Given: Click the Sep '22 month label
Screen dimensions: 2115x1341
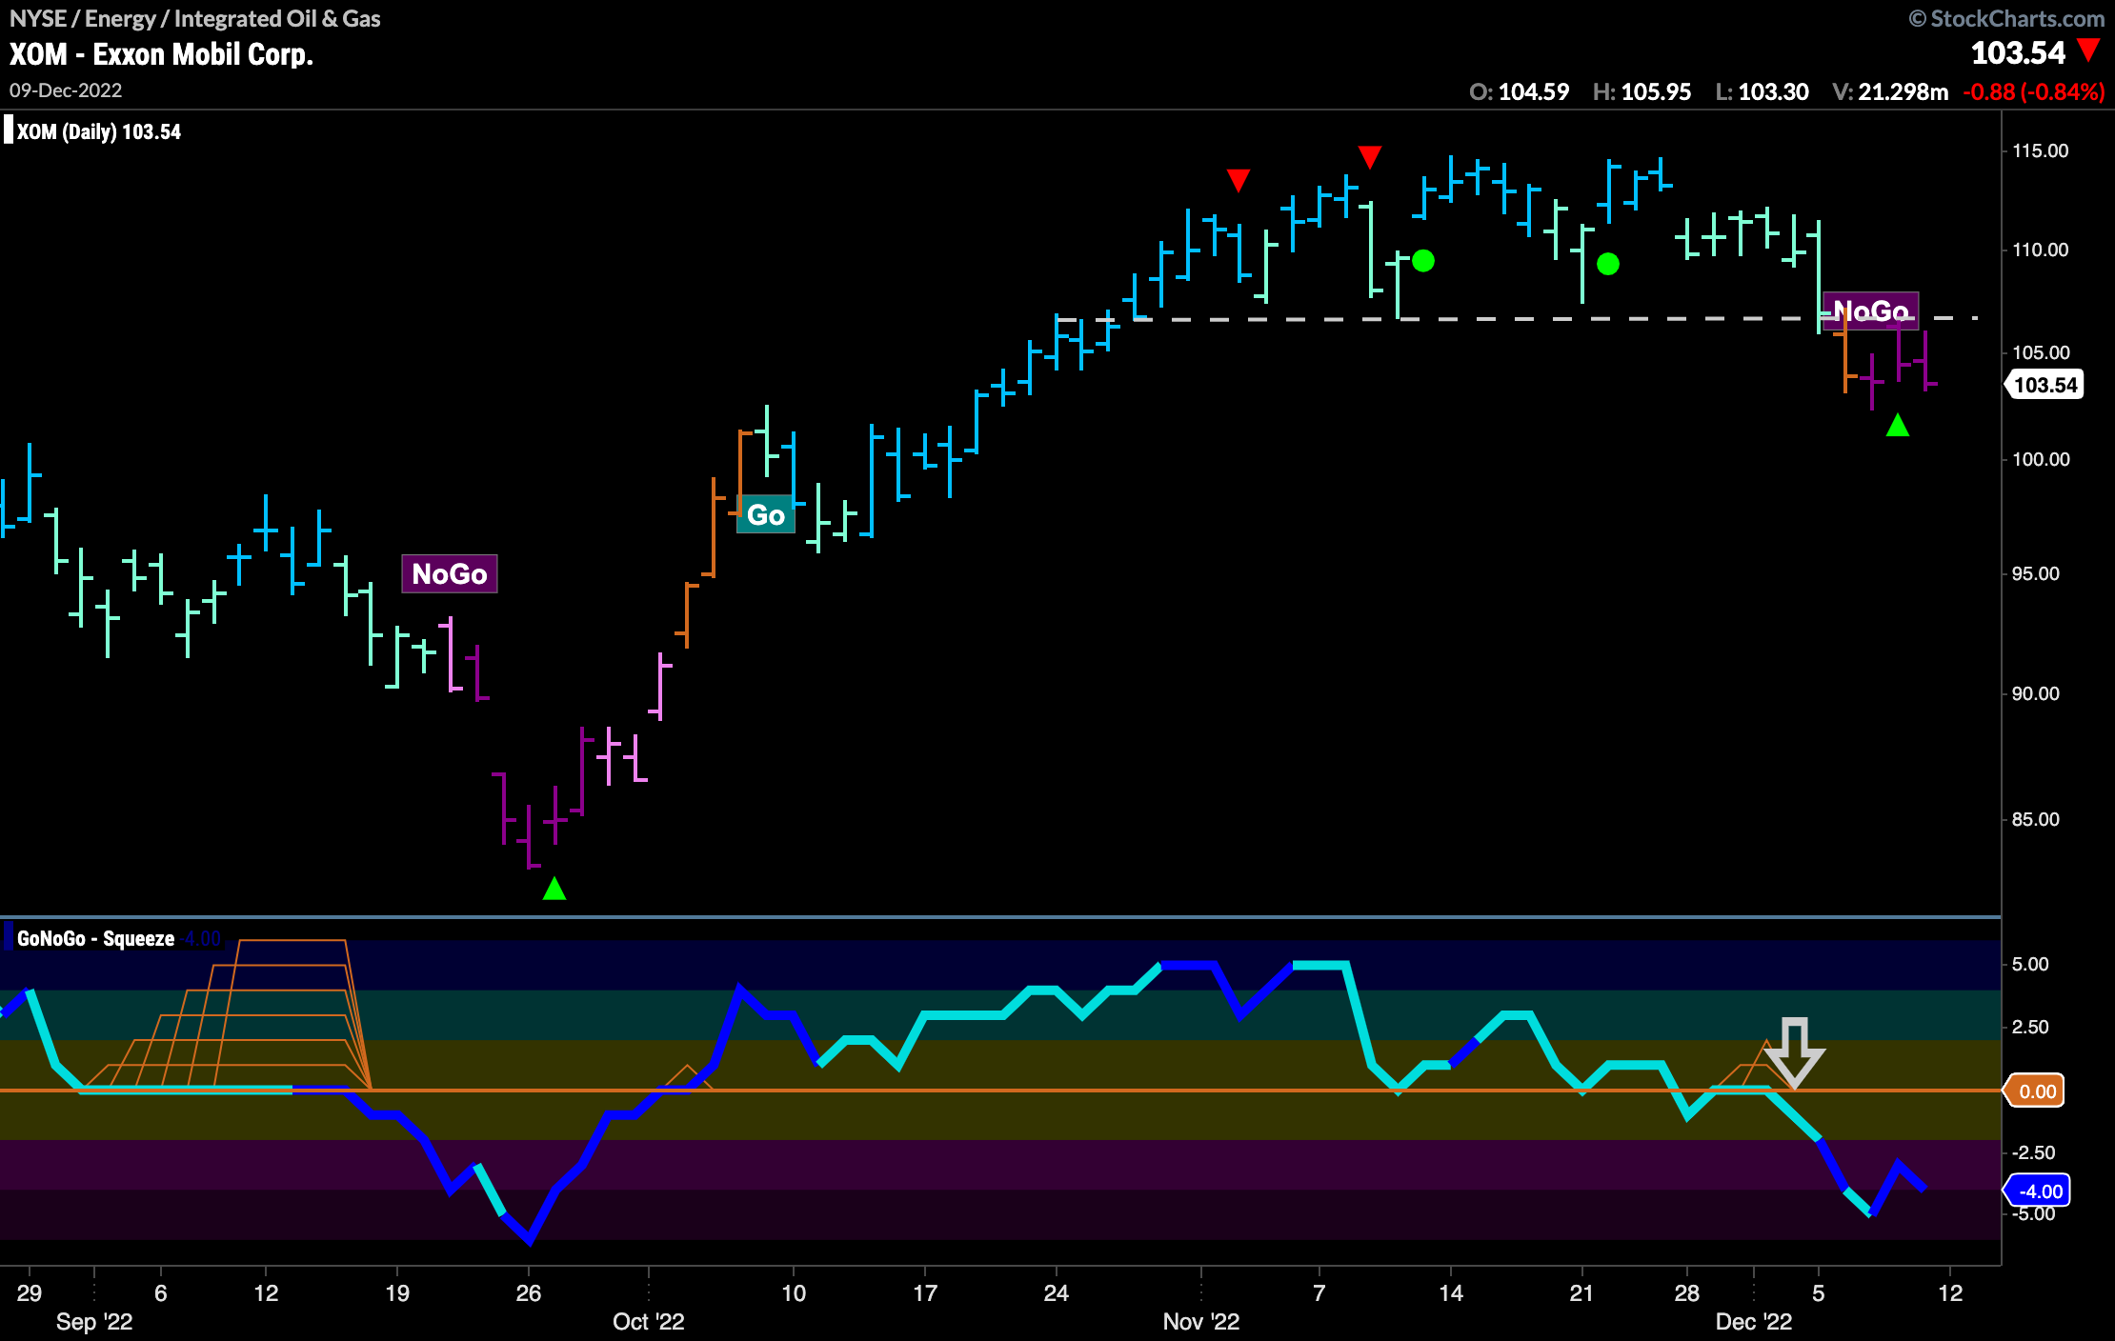Looking at the screenshot, I should click(x=94, y=1321).
